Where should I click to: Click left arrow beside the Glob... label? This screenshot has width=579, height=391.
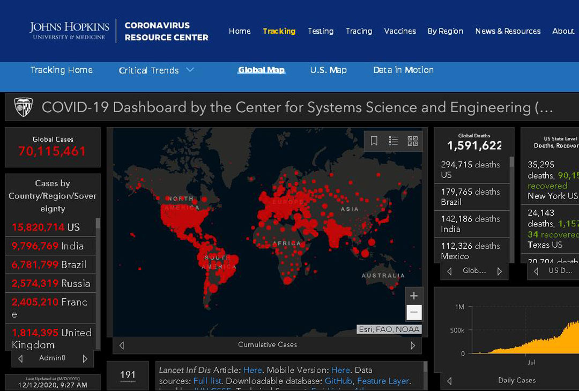[449, 271]
